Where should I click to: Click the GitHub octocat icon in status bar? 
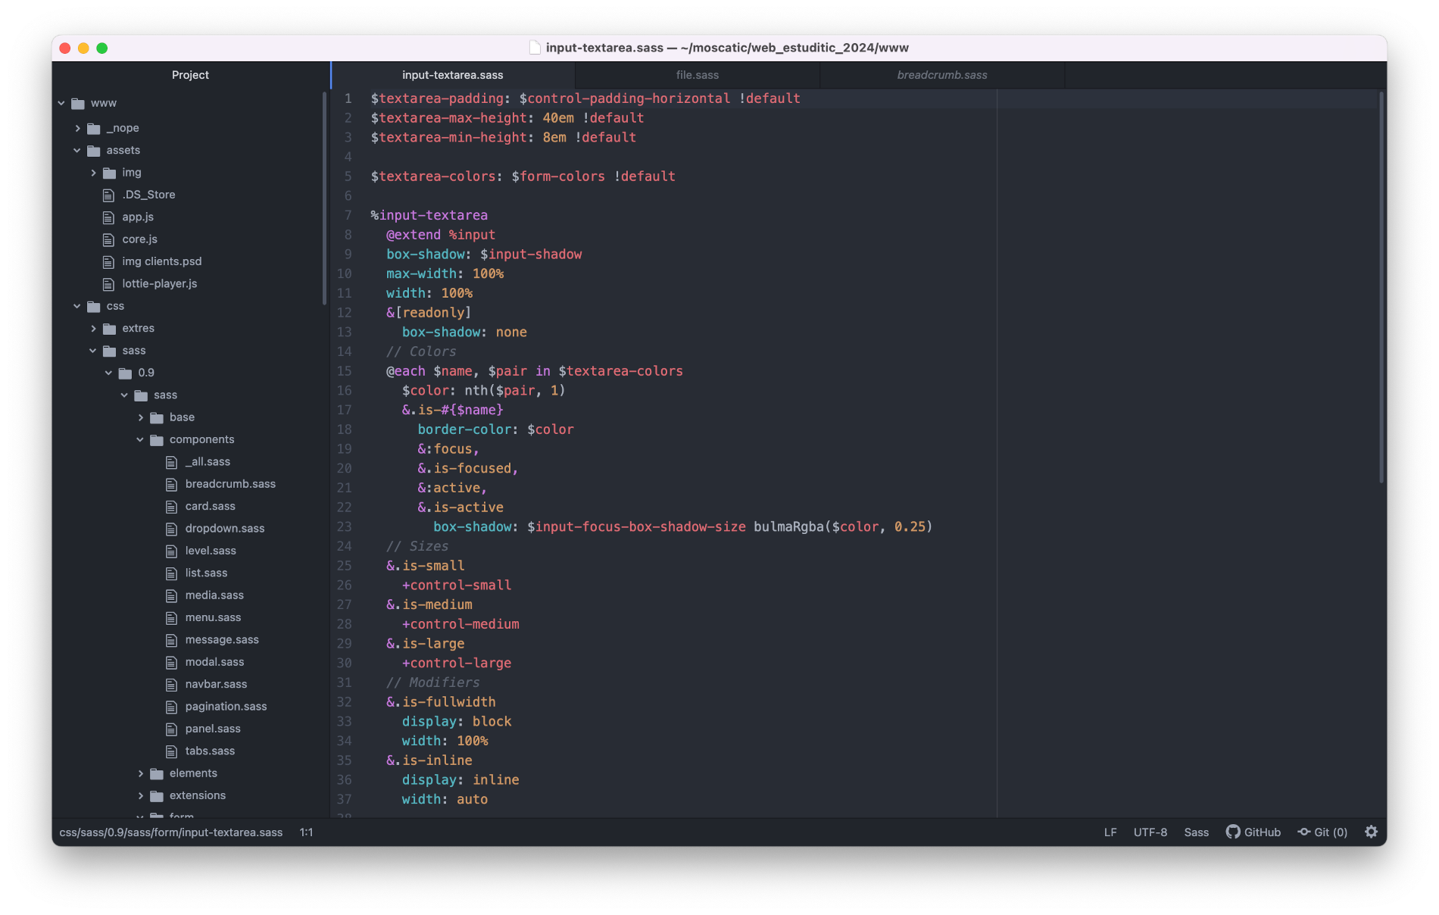coord(1233,832)
